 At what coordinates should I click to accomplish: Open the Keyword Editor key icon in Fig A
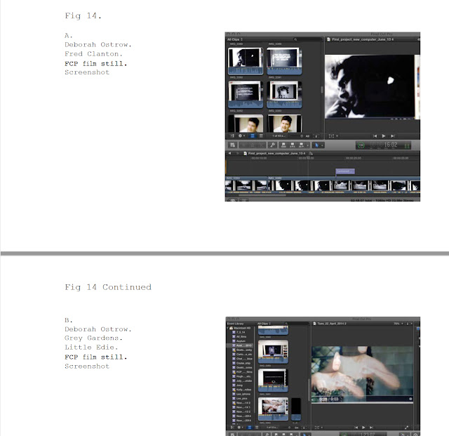[x=272, y=145]
